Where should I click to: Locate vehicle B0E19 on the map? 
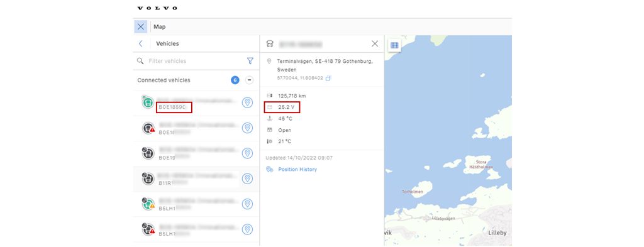coord(247,153)
